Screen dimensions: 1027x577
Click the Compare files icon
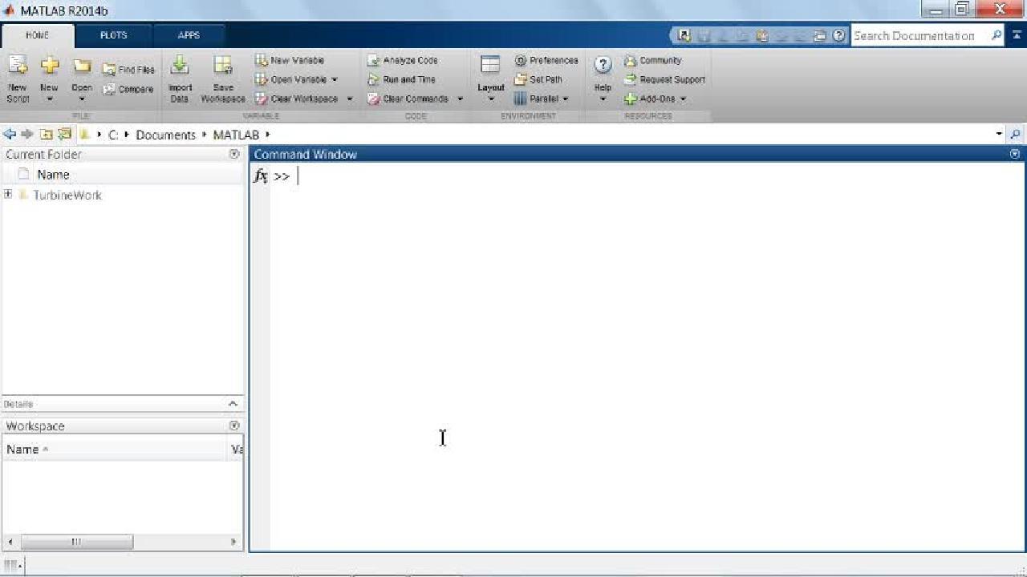(x=109, y=89)
